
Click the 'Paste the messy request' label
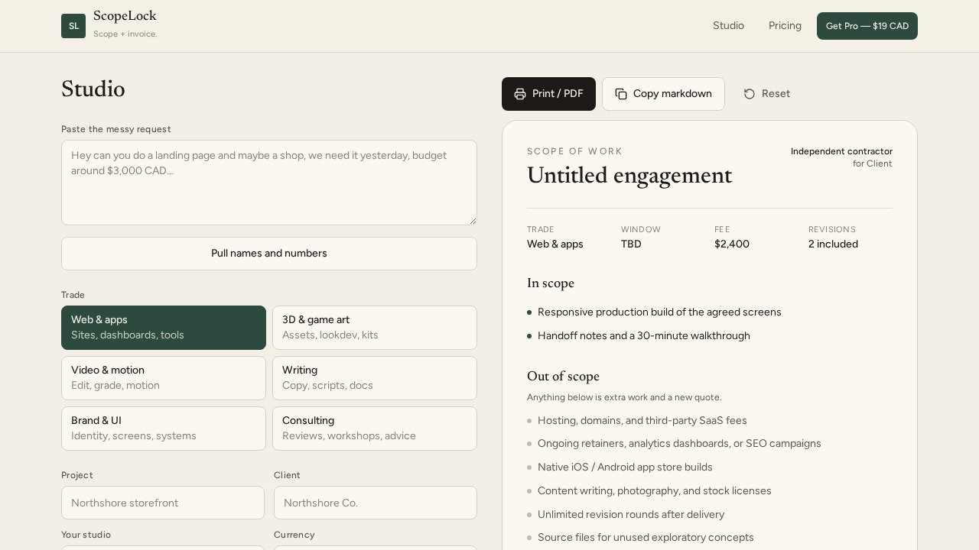116,130
